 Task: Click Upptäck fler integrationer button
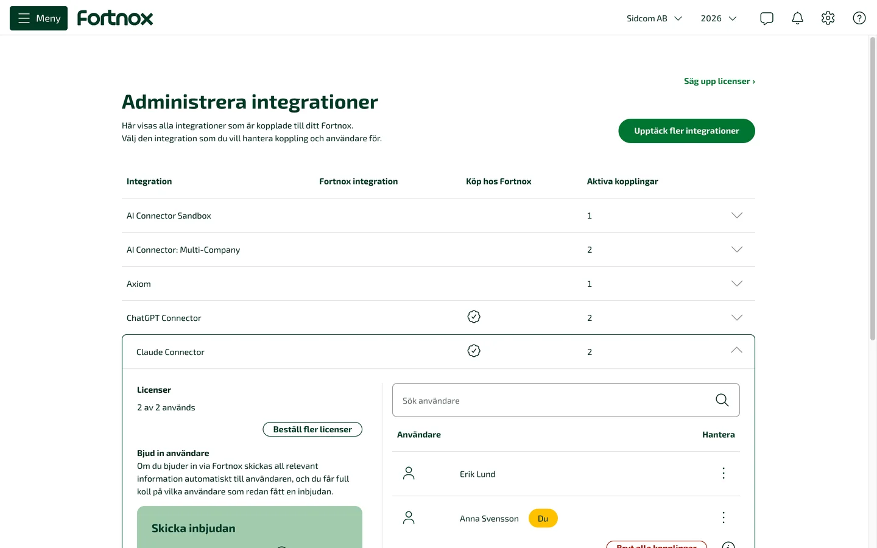point(686,131)
